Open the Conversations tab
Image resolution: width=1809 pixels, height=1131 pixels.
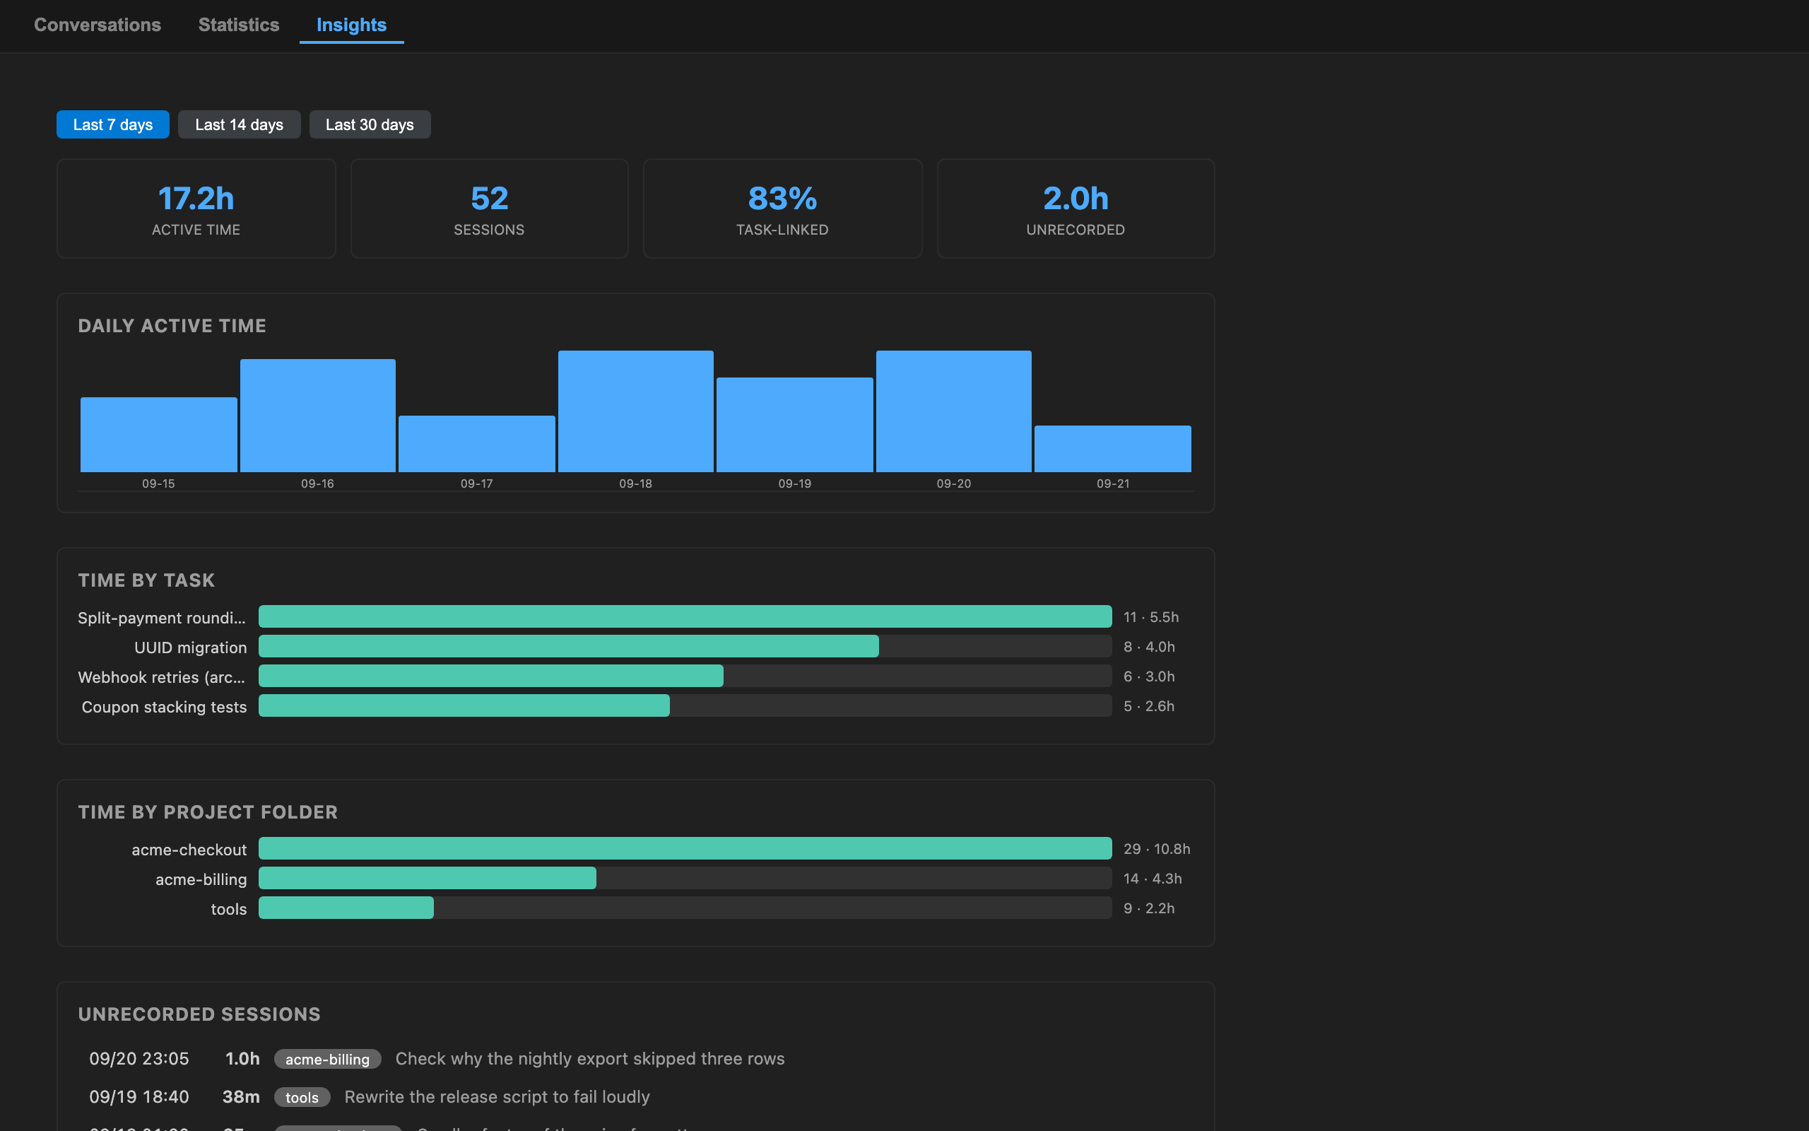pos(98,25)
